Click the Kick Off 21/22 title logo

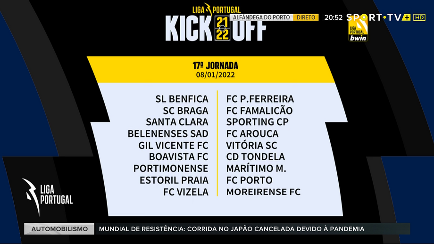click(216, 29)
